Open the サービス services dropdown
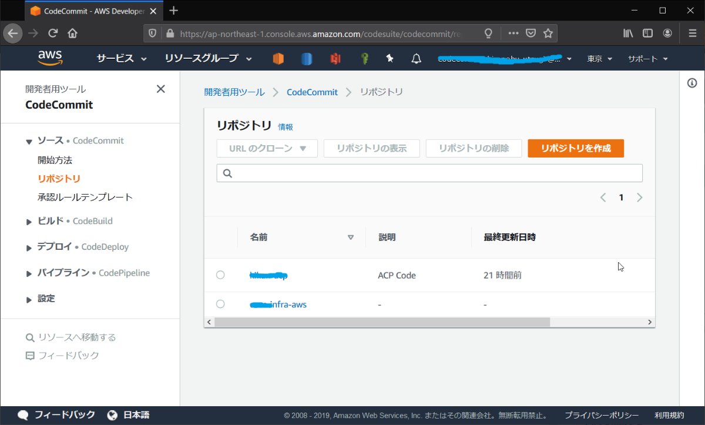The image size is (705, 425). click(123, 58)
